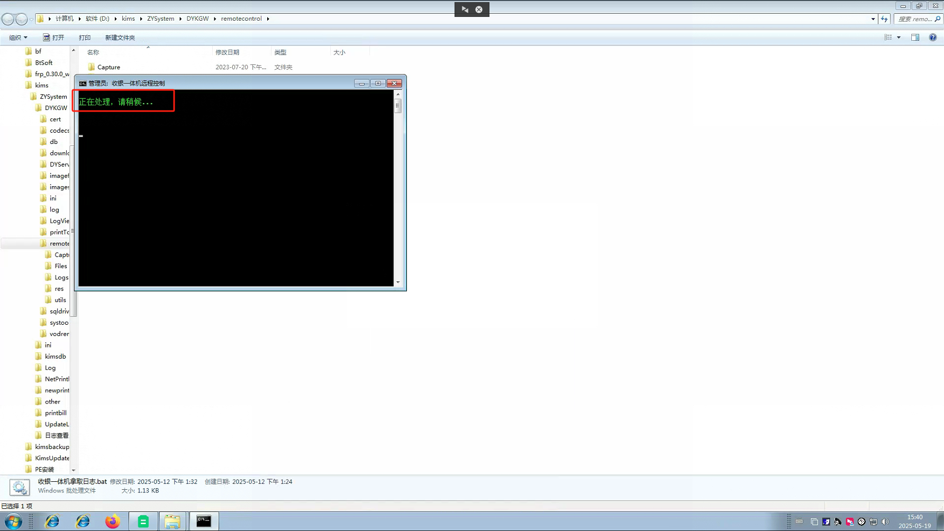Click the kims breadcrumb in address bar
The image size is (944, 531).
[128, 19]
